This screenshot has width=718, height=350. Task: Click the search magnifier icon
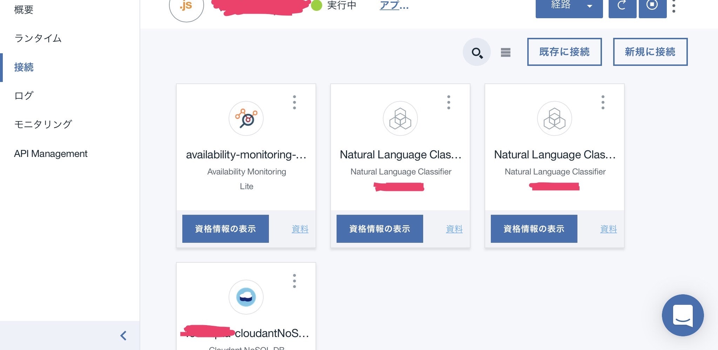(477, 52)
